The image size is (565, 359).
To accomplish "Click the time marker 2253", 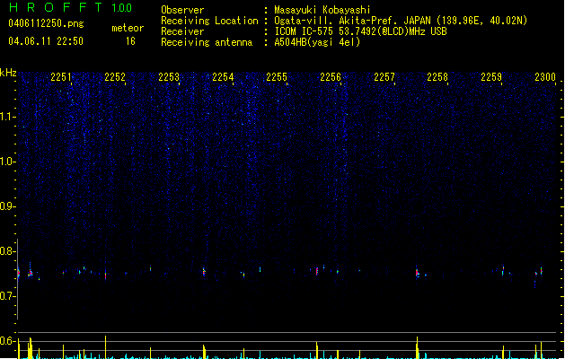I will (x=169, y=77).
